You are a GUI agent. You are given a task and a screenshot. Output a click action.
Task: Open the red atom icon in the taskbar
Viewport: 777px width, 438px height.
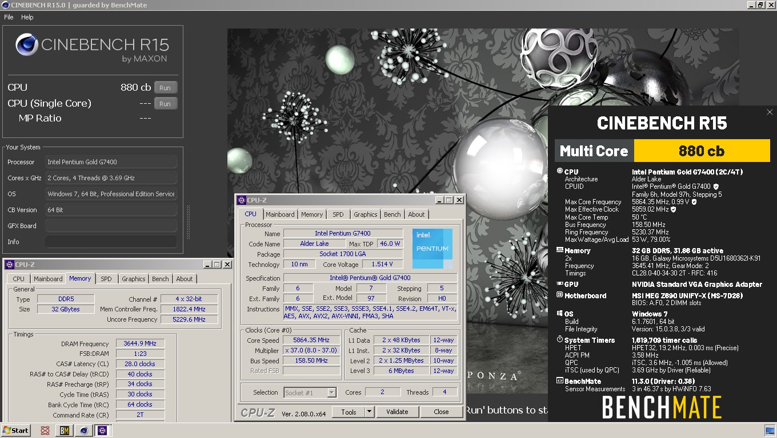pos(45,431)
